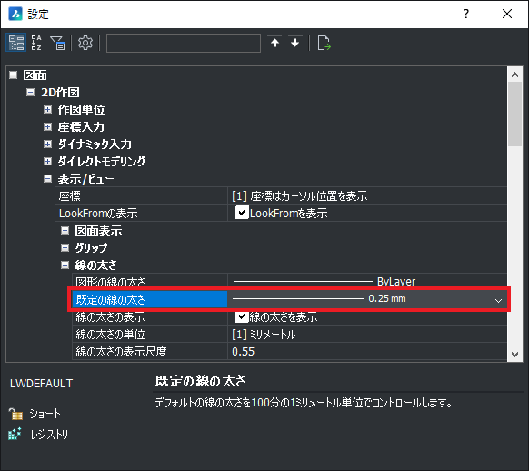The height and width of the screenshot is (471, 529).
Task: Collapse the 線の太さ group
Action: click(x=65, y=266)
